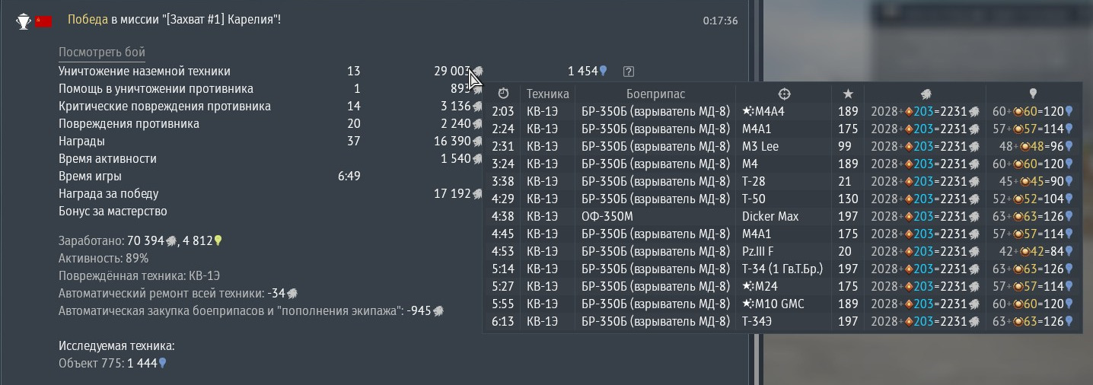Click the clock icon in the table header
Viewport: 1093px width, 385px height.
pyautogui.click(x=503, y=94)
